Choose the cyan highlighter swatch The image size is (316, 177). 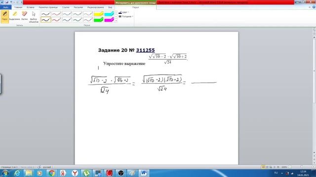(x=109, y=14)
